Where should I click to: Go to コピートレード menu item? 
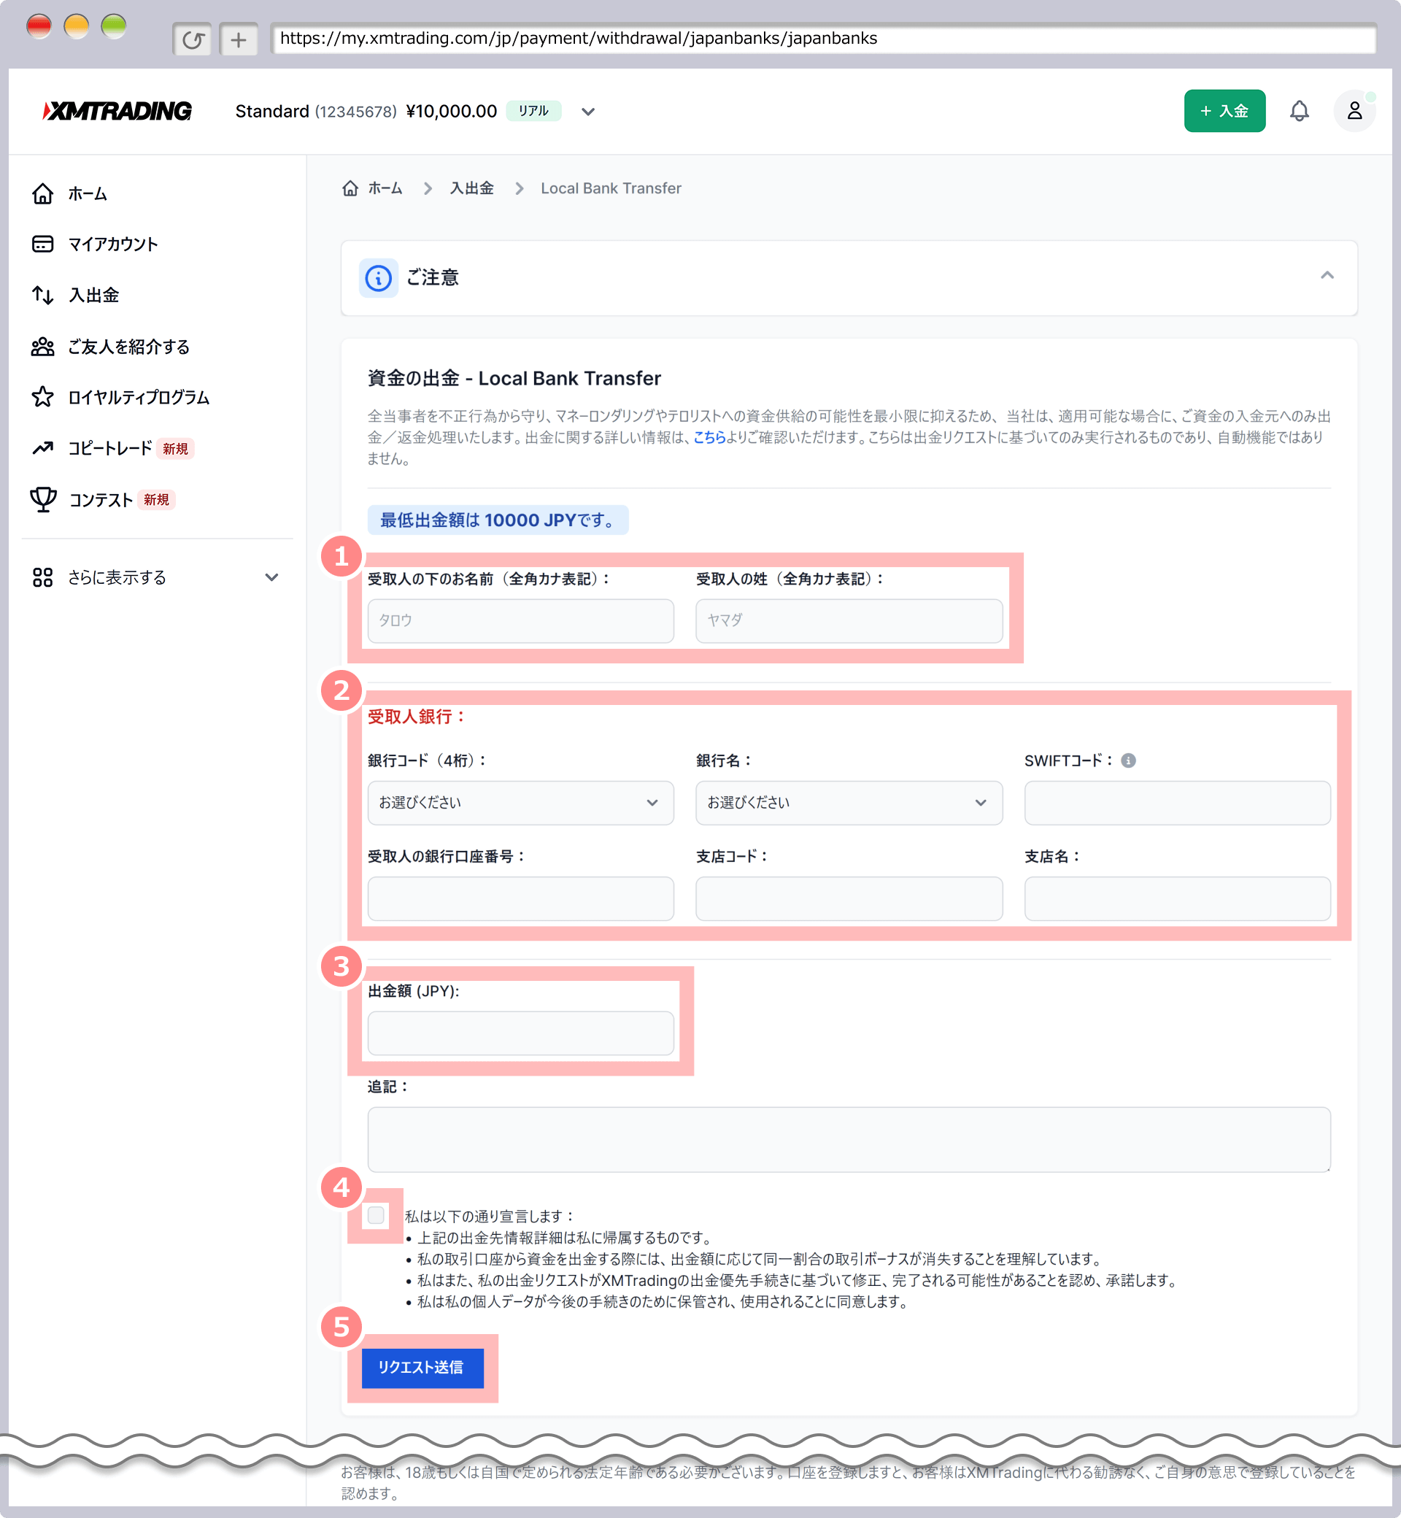point(110,448)
